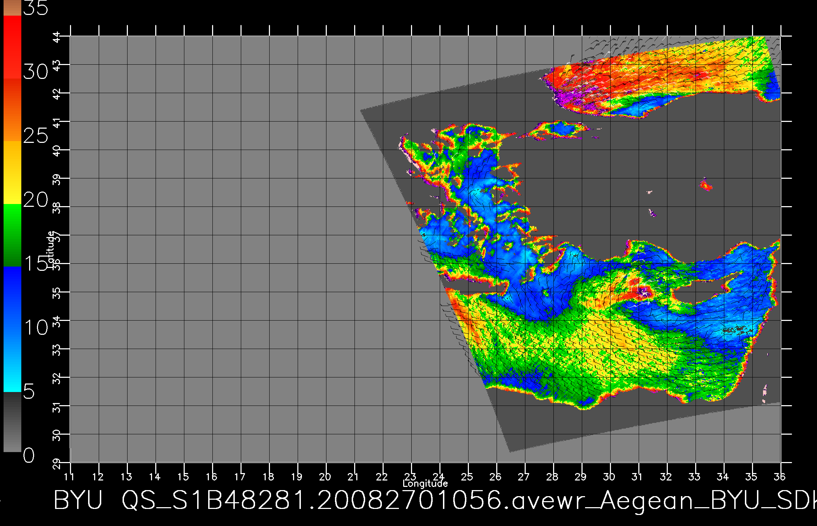Click latitude tick label 32
Screen dimensions: 817x526
pyautogui.click(x=57, y=379)
